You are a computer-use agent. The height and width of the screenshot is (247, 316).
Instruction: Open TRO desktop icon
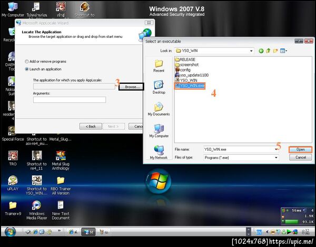tap(13, 159)
